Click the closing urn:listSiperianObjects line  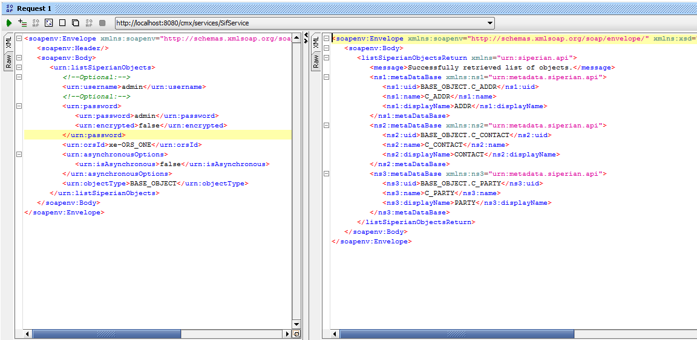point(105,193)
